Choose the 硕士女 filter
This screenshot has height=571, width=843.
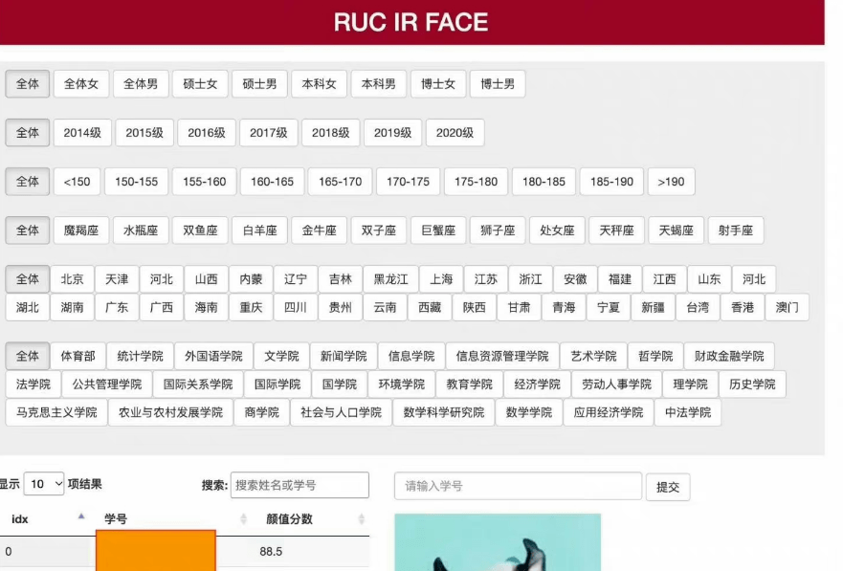(x=200, y=84)
